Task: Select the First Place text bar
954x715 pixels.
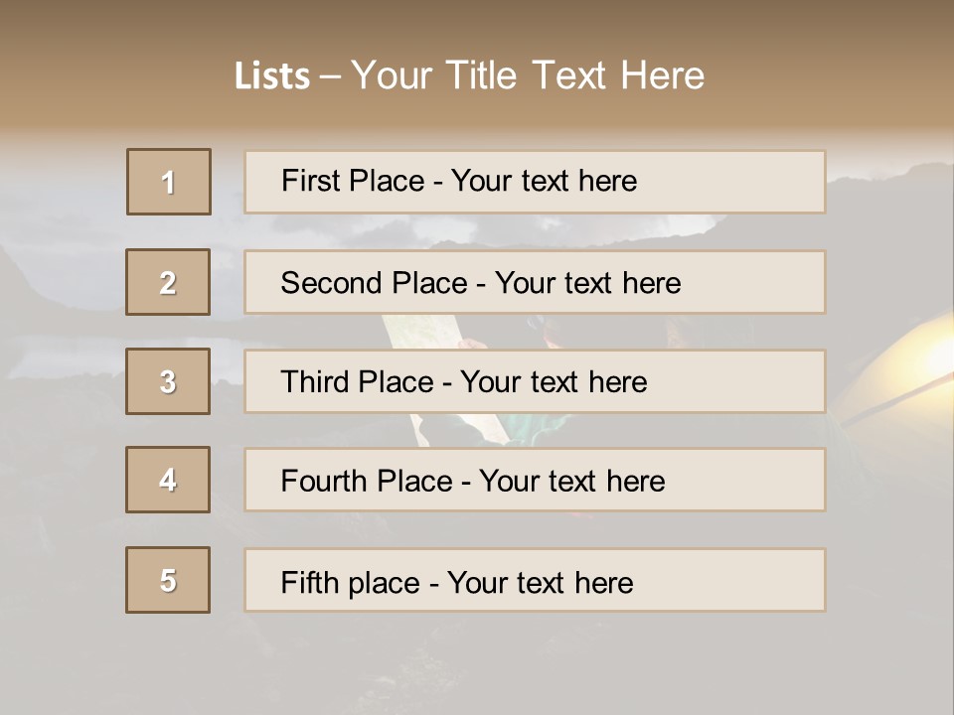Action: [535, 182]
